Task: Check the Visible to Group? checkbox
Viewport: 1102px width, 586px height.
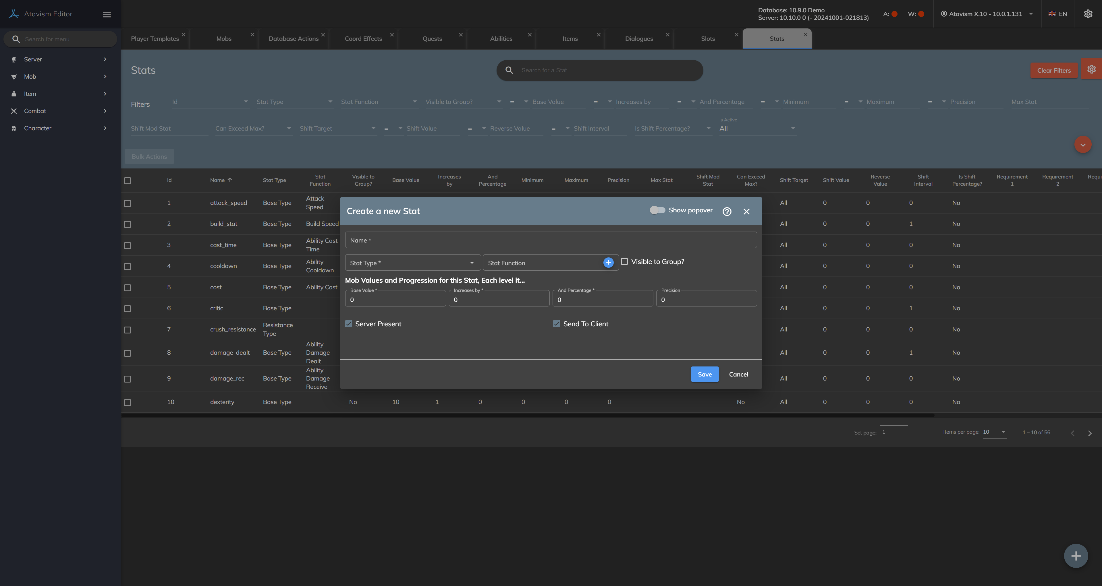Action: point(625,262)
